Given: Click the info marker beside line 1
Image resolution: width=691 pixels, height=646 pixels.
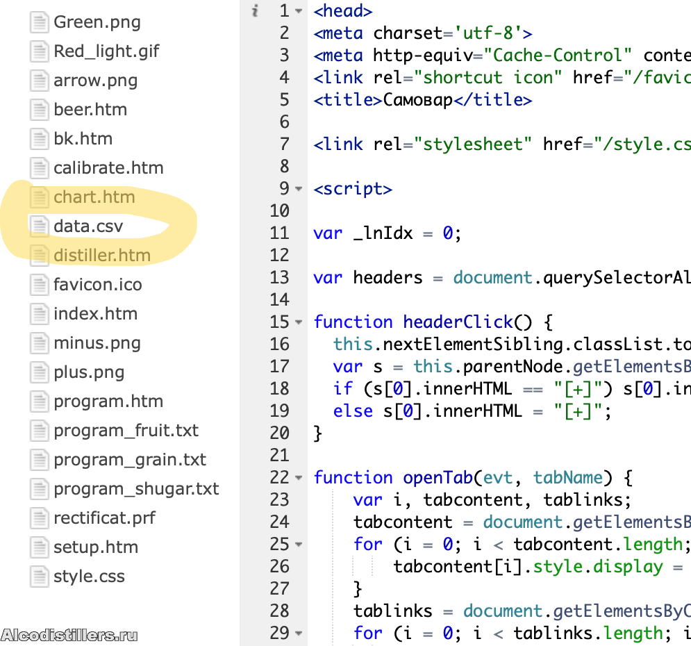Looking at the screenshot, I should click(255, 10).
